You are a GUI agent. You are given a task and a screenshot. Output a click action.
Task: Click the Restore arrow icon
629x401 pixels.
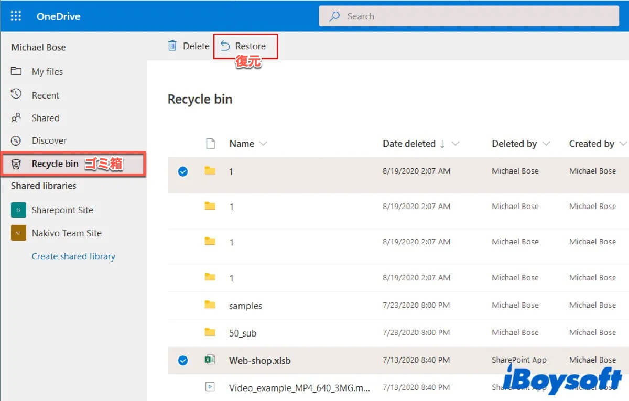pos(225,46)
